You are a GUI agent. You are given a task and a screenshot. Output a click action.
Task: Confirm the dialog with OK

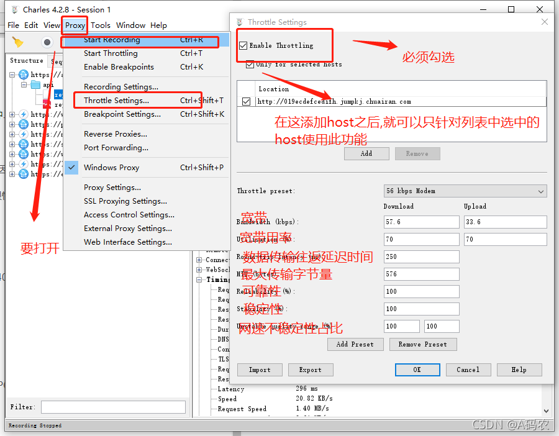[417, 370]
